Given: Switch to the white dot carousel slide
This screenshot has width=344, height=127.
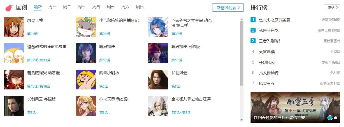Looking at the screenshot, I should (335, 118).
